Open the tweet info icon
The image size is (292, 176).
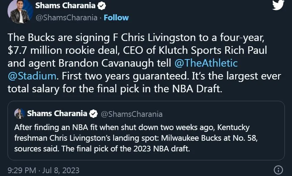[278, 170]
